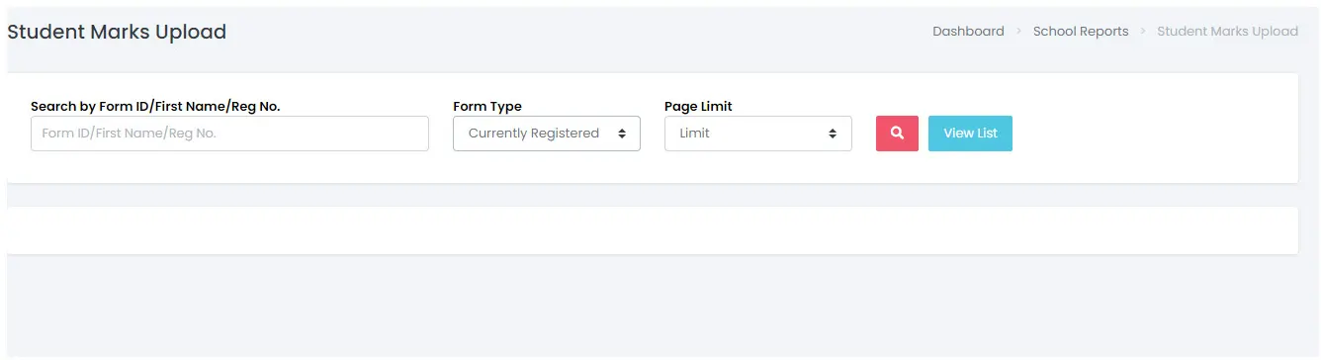Focus the Form ID/First Name/Reg No. search field
Screen dimensions: 1321x360
[229, 134]
